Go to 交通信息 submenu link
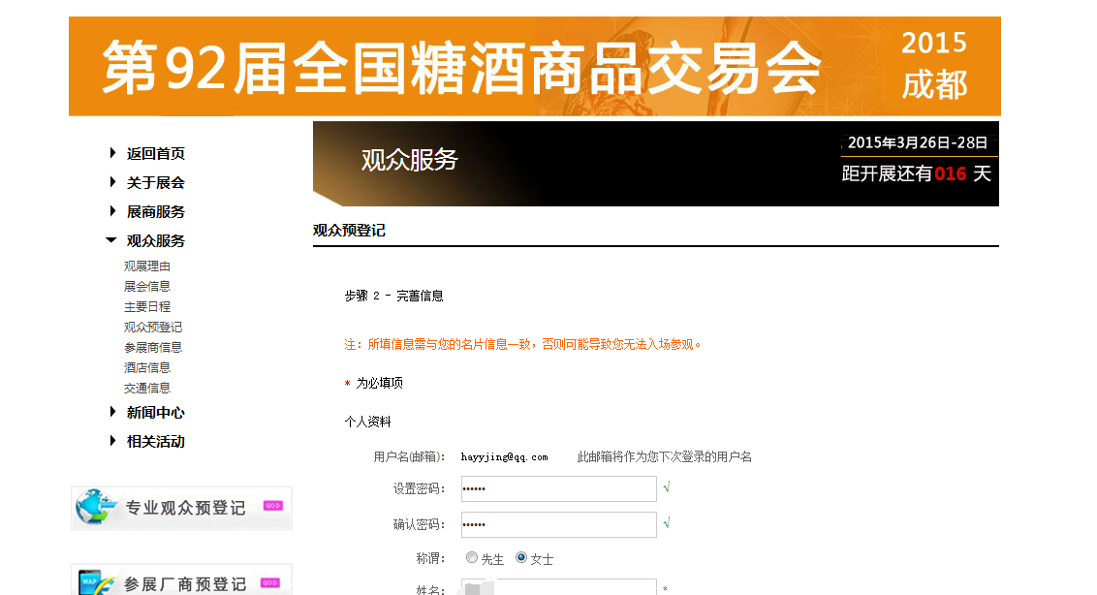Viewport: 1097px width, 595px height. tap(147, 388)
